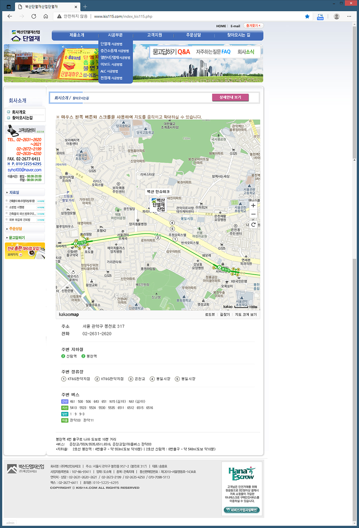The image size is (359, 528).
Task: Select 단열재 시공방법 from the dropdown
Action: [111, 44]
